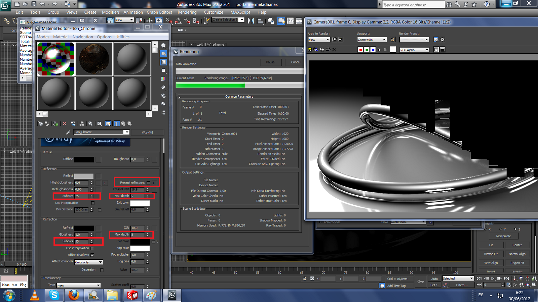This screenshot has width=538, height=302.
Task: Toggle refraction Use interpolation checkbox
Action: click(92, 248)
